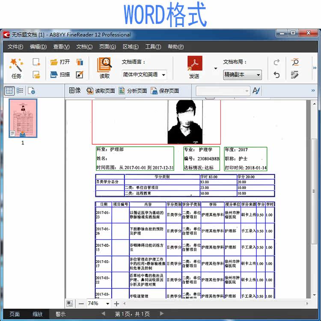Click 分析页面 (Analyze Page) button
This screenshot has width=321, height=321.
pyautogui.click(x=133, y=91)
